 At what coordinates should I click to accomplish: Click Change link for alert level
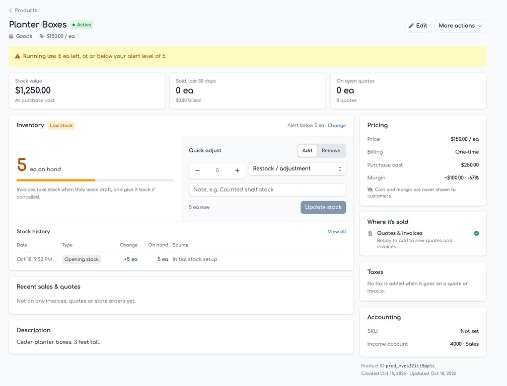pos(337,126)
